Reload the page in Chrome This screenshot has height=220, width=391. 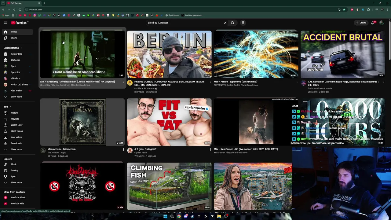14,9
